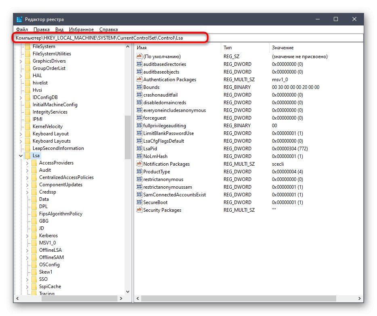Select the MSV1_0 subkey
377x316 pixels.
coord(47,242)
